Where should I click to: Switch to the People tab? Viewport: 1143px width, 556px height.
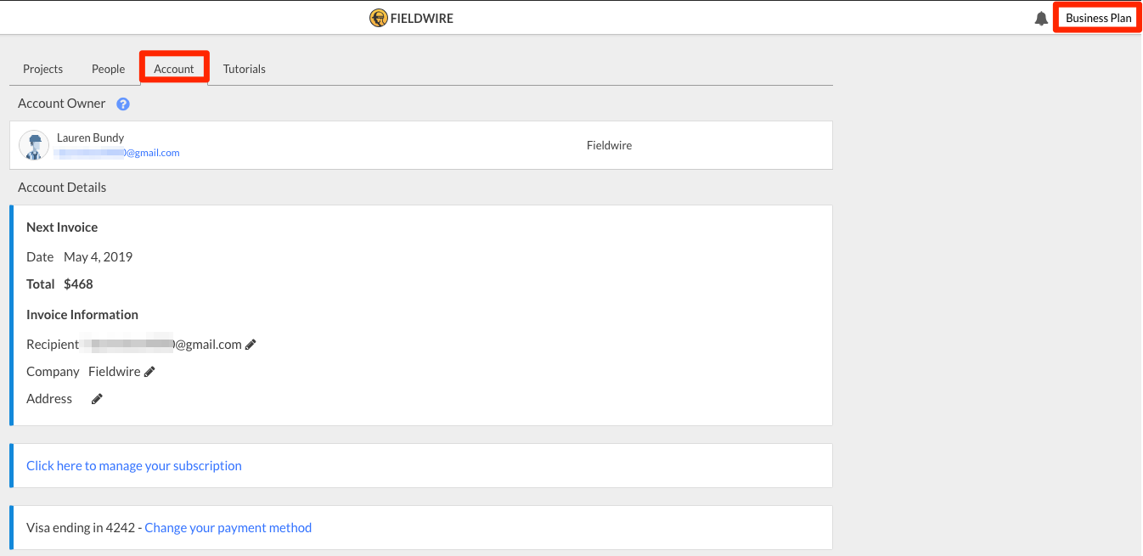tap(109, 69)
